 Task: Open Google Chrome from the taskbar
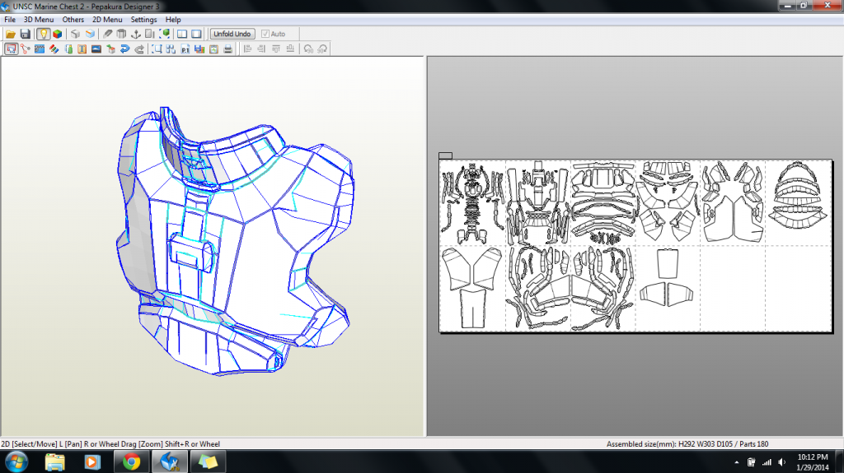130,461
